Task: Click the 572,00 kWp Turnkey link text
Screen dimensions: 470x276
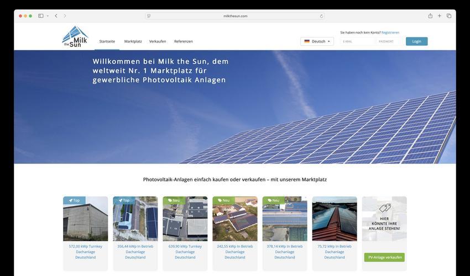Action: pos(85,246)
